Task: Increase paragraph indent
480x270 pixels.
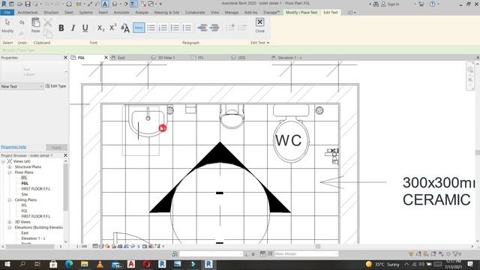Action: (214, 28)
